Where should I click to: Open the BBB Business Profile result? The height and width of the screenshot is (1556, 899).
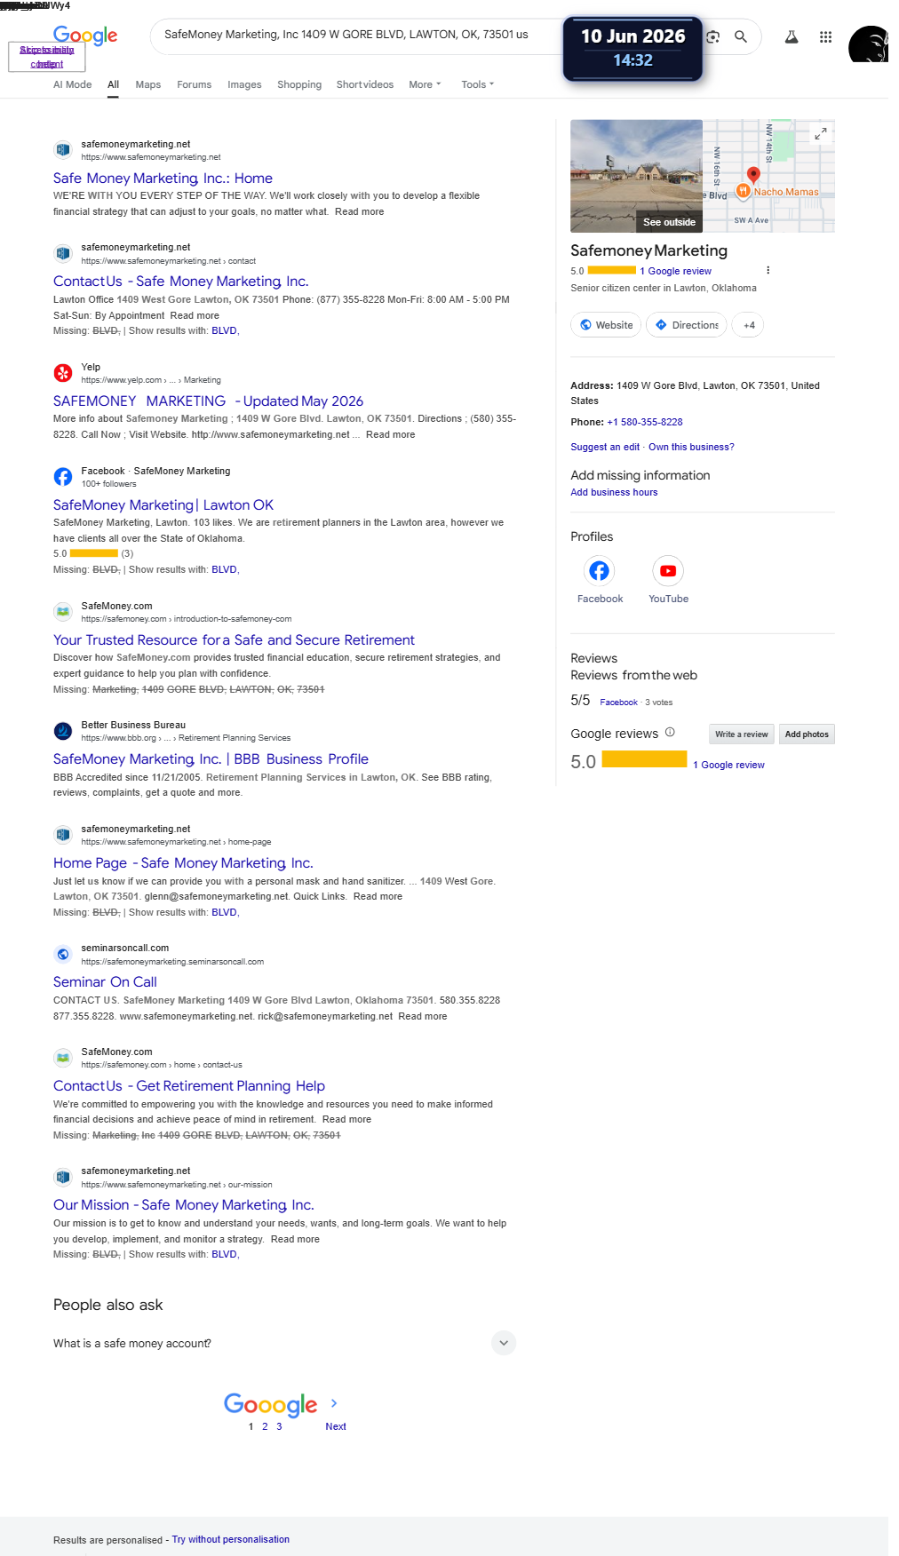click(x=211, y=758)
